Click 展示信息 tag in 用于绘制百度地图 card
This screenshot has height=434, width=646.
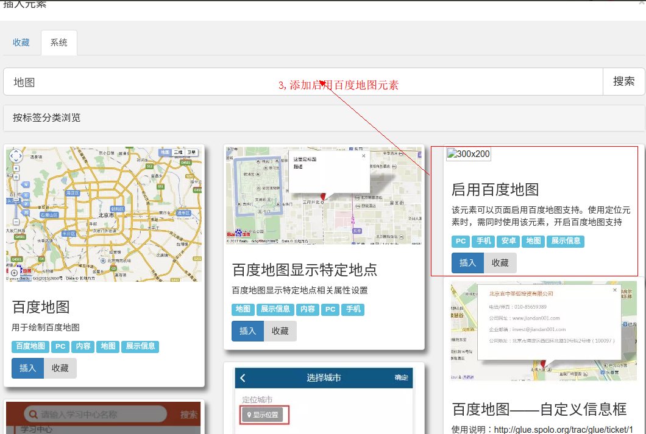coord(140,346)
